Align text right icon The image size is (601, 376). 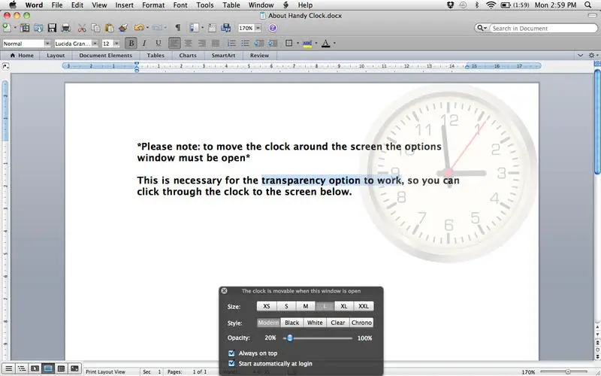202,44
